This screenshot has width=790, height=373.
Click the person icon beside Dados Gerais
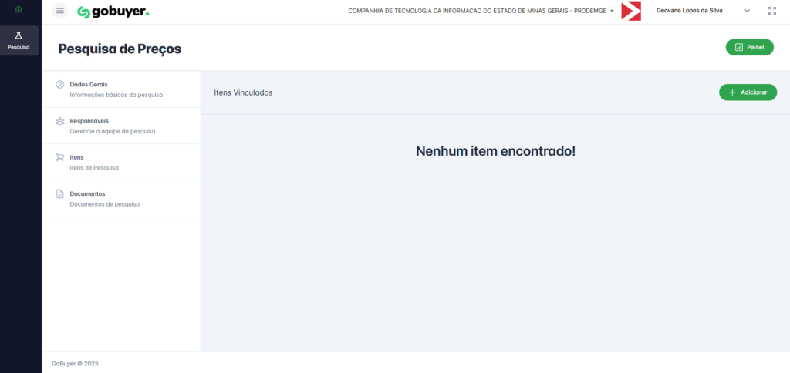point(60,84)
